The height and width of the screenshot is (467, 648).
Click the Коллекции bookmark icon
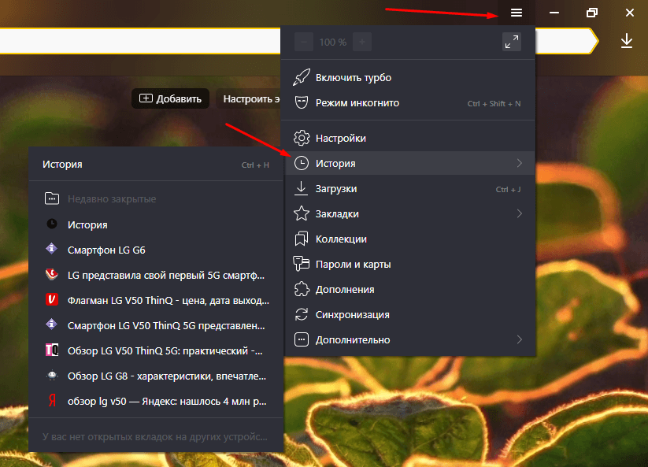(302, 239)
